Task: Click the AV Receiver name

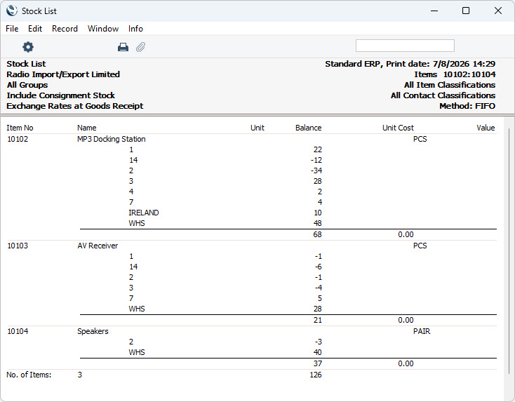Action: [x=98, y=246]
